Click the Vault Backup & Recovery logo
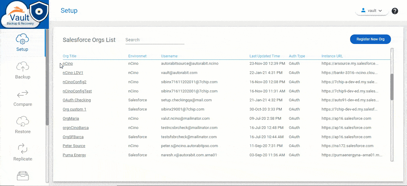This screenshot has height=186, width=407. pos(24,14)
